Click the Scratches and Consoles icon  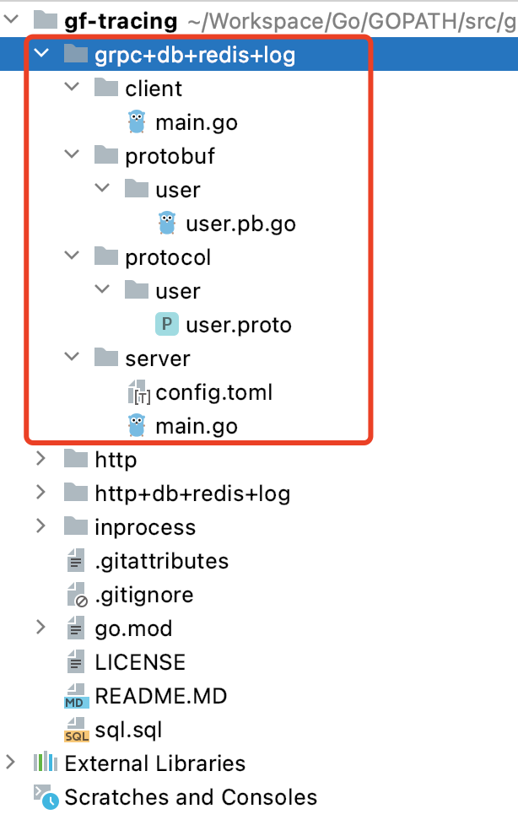pyautogui.click(x=45, y=796)
